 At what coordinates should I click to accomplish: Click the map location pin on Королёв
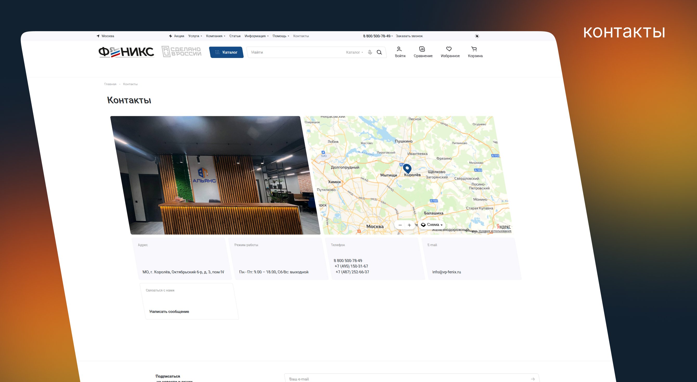[407, 168]
